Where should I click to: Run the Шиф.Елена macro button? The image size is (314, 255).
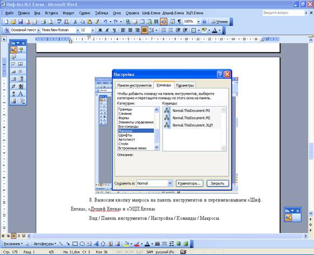pyautogui.click(x=151, y=13)
